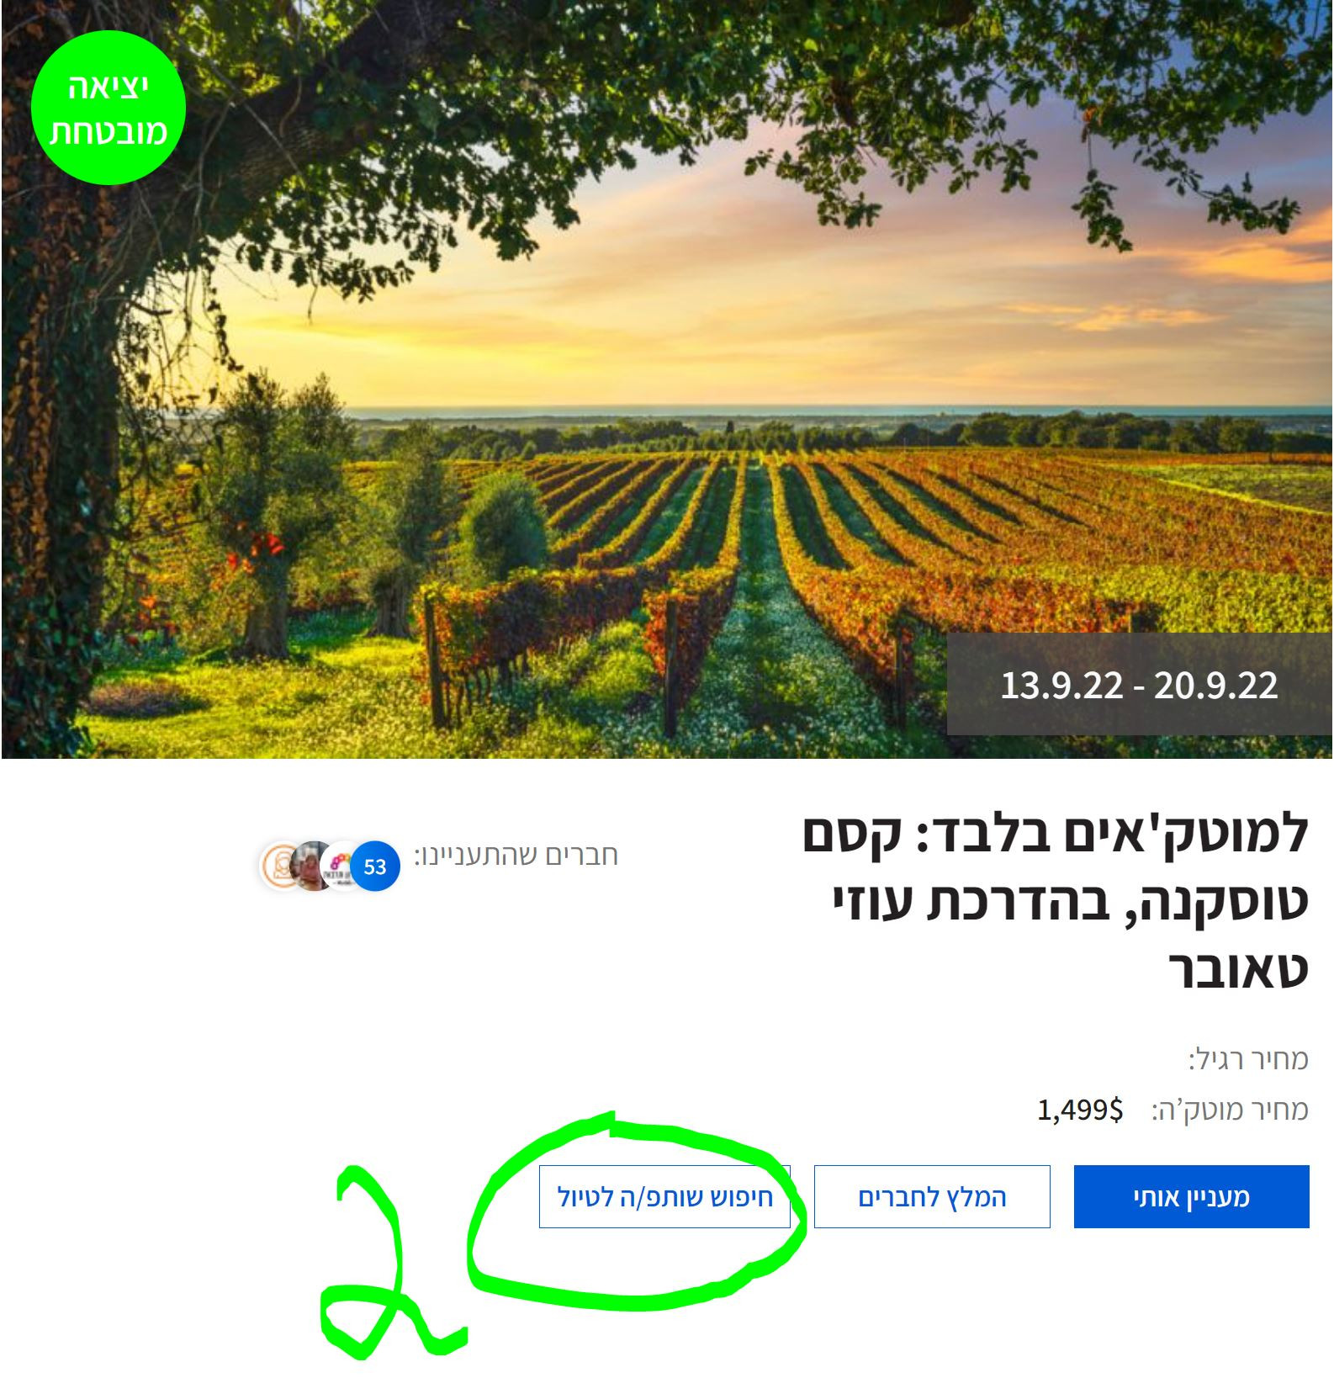Click the "מעניין אותי" blue button

point(1191,1196)
